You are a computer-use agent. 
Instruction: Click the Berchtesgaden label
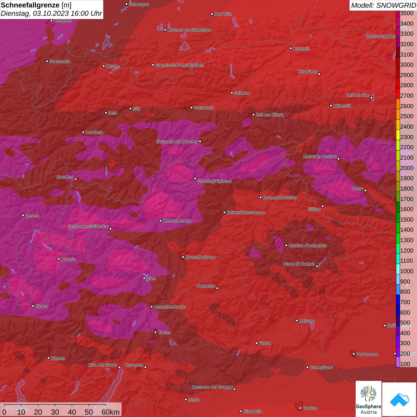pos(381,36)
